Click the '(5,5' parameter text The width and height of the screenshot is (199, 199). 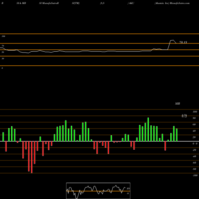tap(102, 3)
